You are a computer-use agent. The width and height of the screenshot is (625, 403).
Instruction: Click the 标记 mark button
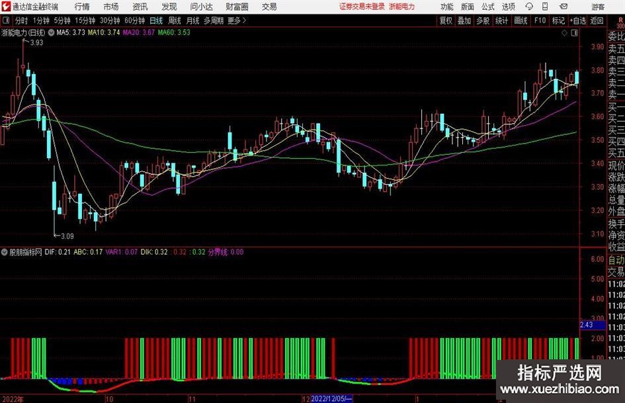pyautogui.click(x=558, y=21)
